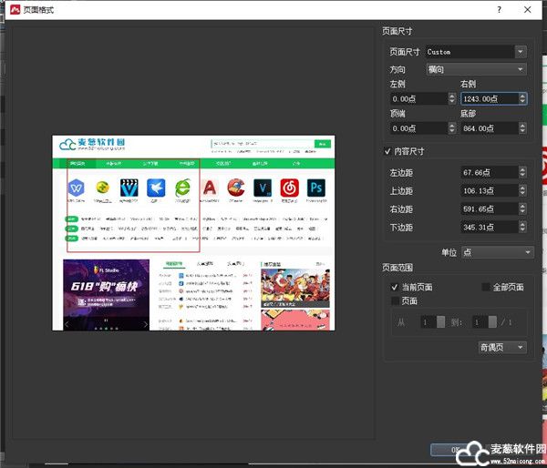Click the FL Studio 618 banner thumbnail

point(106,293)
